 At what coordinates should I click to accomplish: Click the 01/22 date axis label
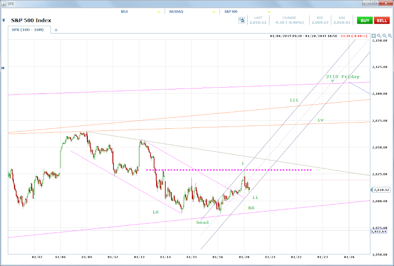click(x=296, y=257)
